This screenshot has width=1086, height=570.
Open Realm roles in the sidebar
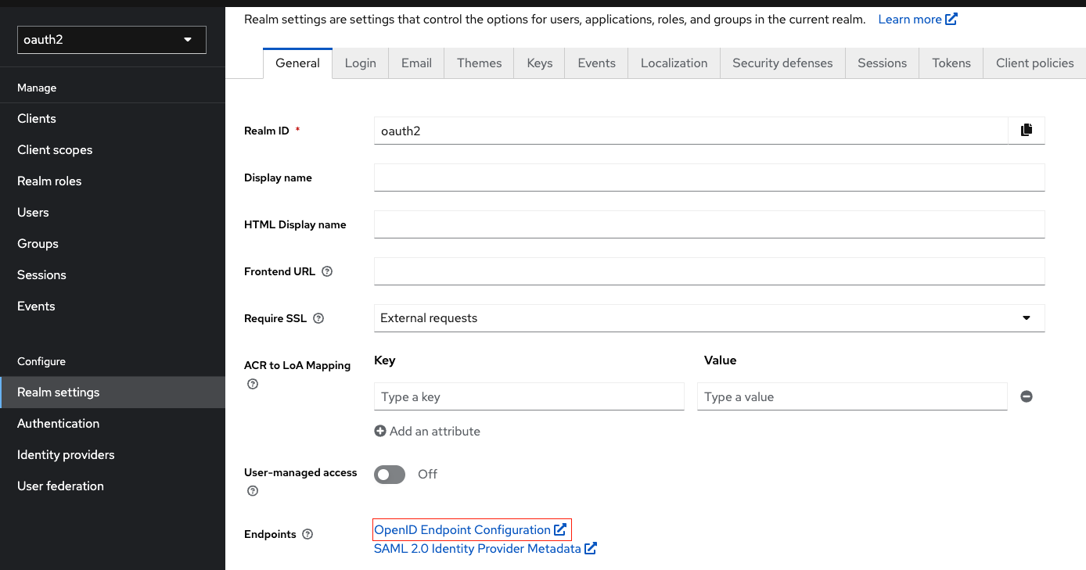tap(113, 181)
